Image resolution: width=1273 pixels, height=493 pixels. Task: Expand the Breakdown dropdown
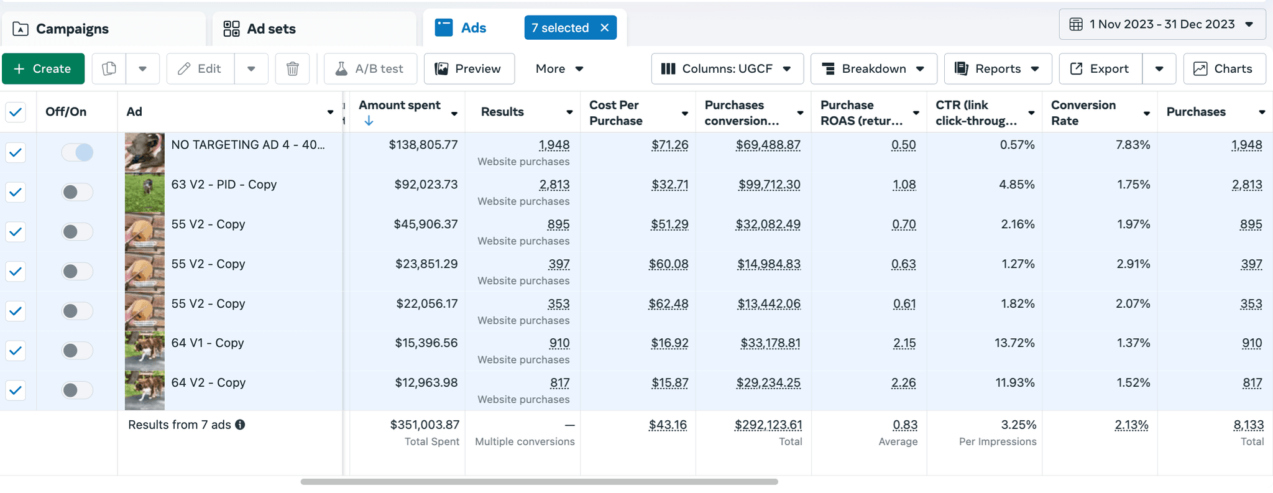pyautogui.click(x=873, y=68)
